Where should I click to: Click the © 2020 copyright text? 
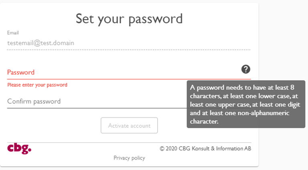[205, 149]
